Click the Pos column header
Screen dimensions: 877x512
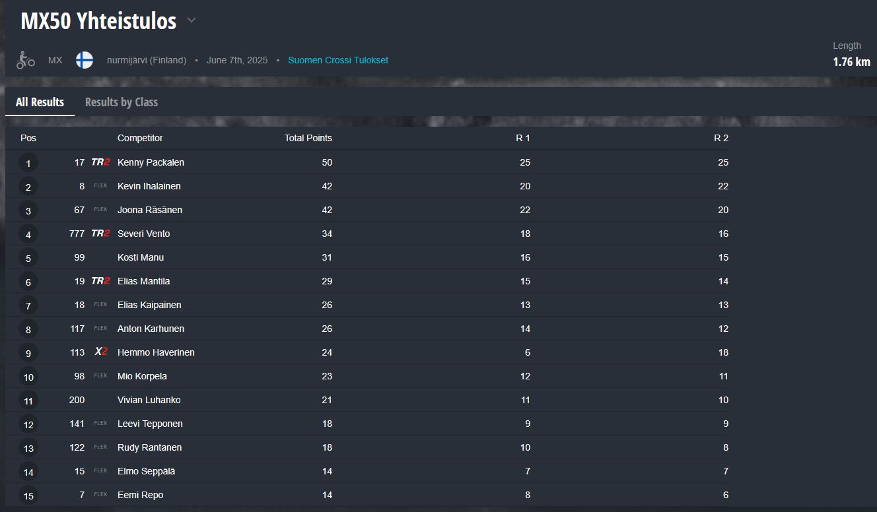click(28, 138)
